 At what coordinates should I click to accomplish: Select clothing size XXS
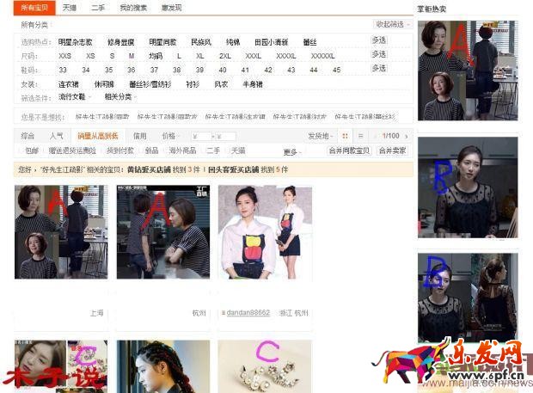pos(65,56)
